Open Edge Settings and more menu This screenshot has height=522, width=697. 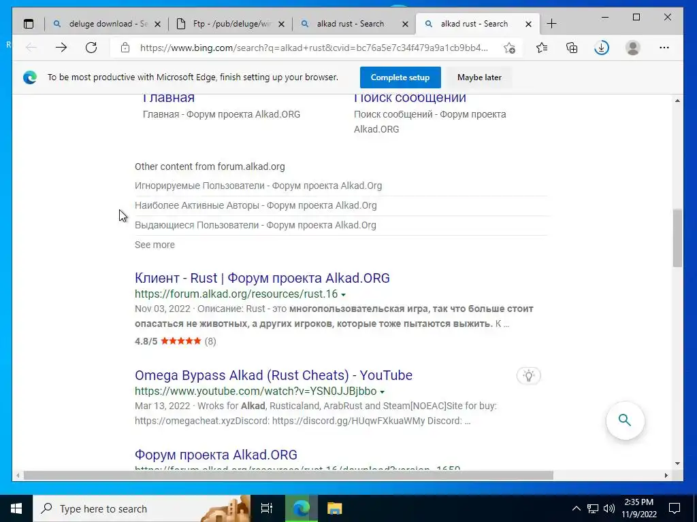[x=664, y=48]
